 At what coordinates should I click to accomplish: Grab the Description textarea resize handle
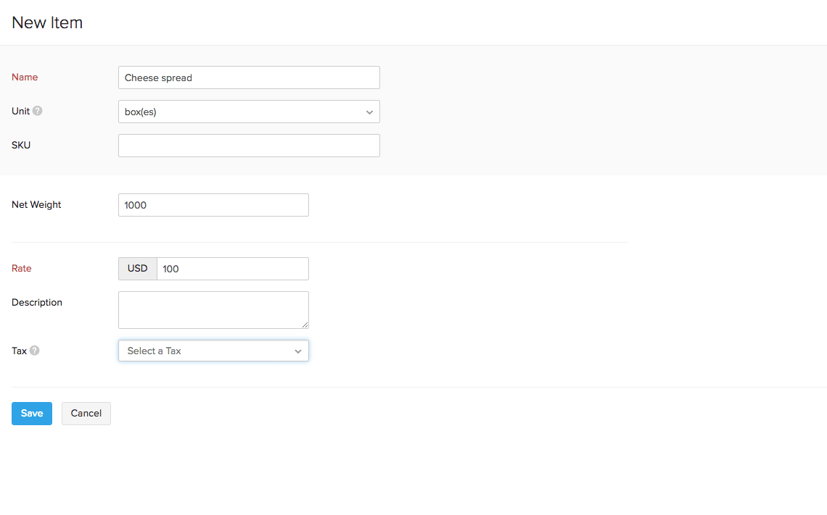coord(305,325)
